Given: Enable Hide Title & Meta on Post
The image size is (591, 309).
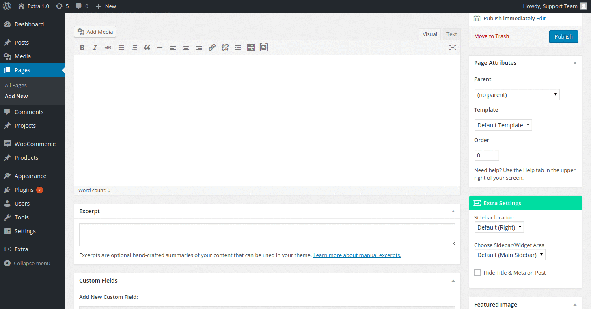Looking at the screenshot, I should click(x=477, y=272).
